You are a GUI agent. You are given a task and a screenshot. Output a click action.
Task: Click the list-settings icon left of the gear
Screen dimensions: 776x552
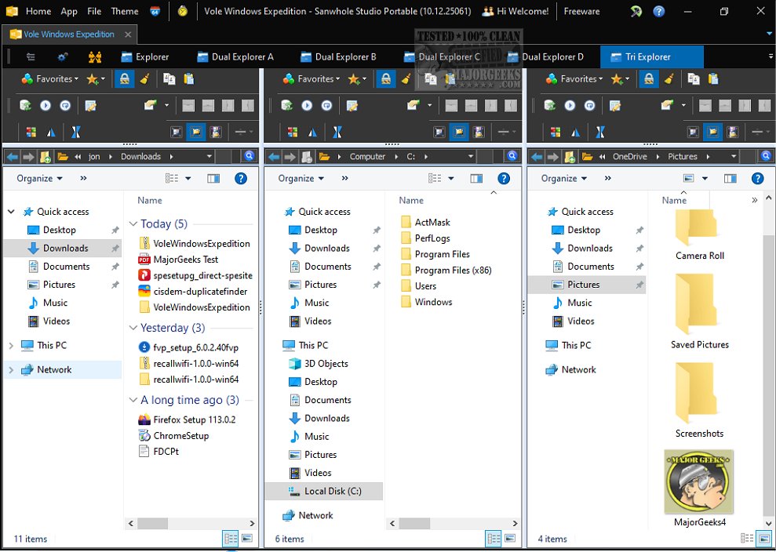tap(31, 57)
